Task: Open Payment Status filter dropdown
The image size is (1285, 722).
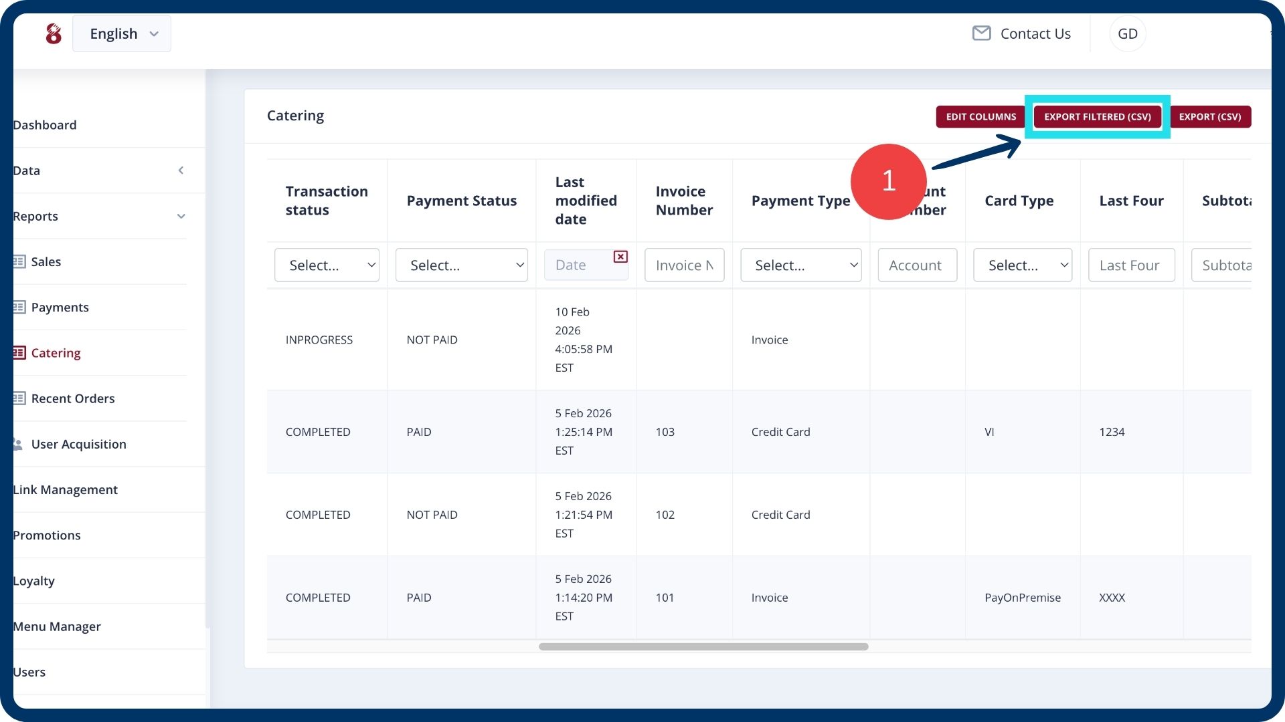Action: point(461,265)
